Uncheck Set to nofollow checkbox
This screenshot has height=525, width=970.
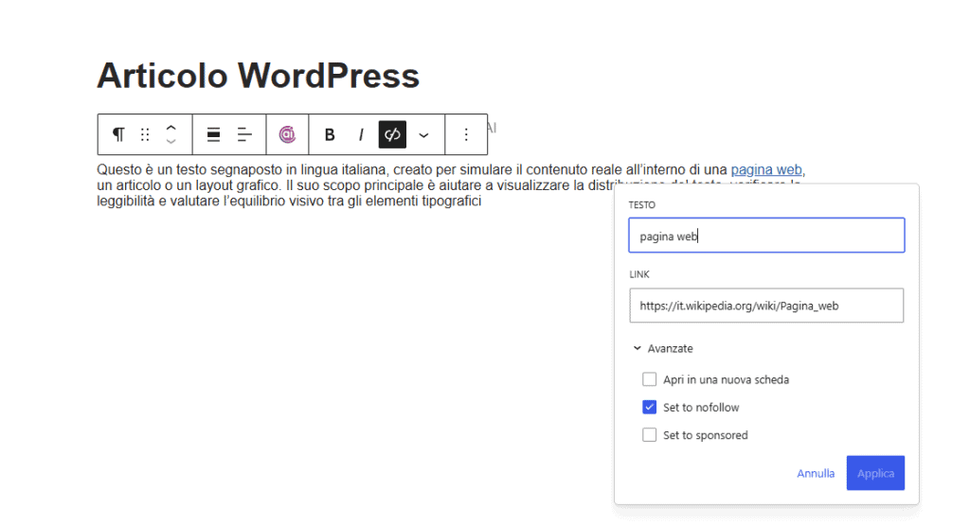649,407
